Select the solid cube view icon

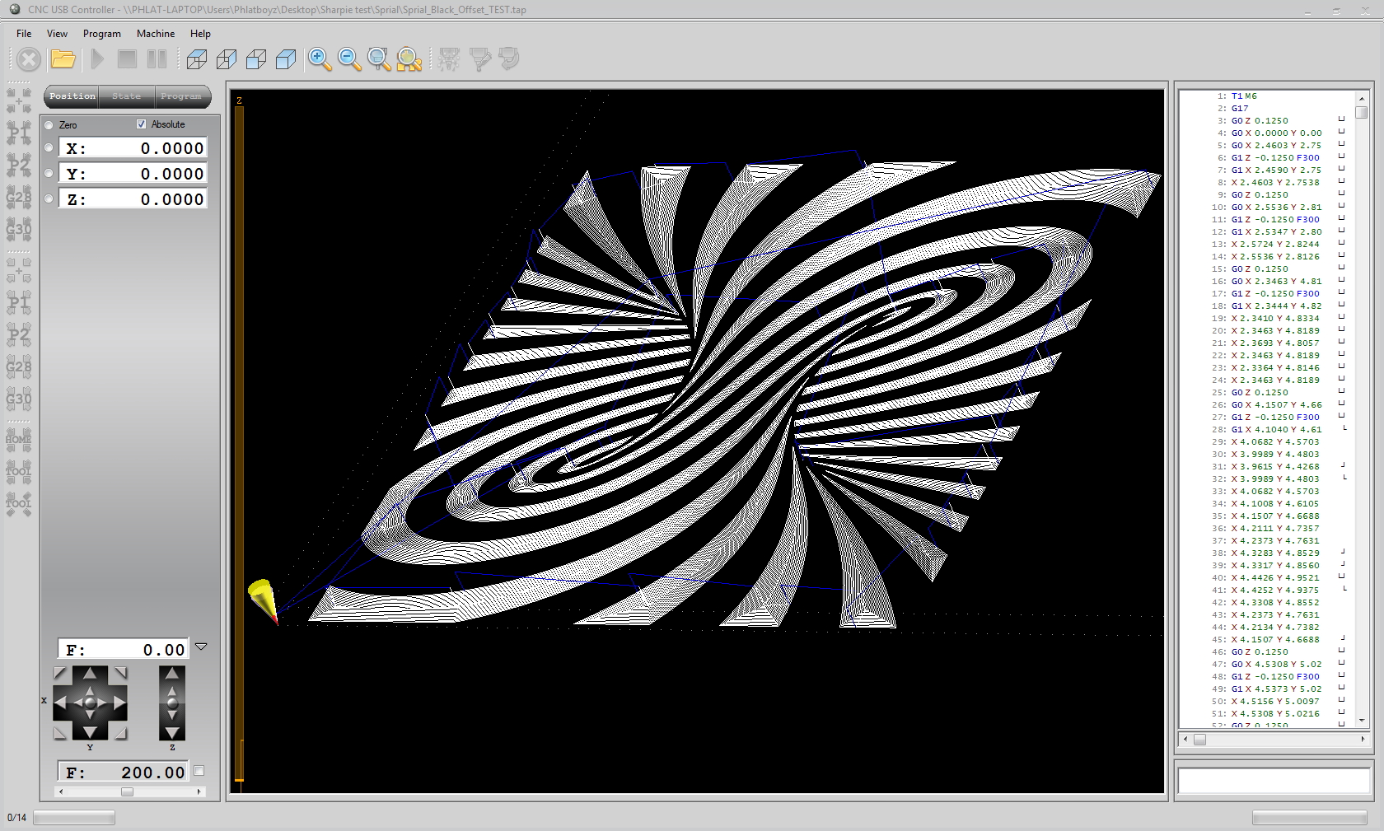(x=286, y=59)
